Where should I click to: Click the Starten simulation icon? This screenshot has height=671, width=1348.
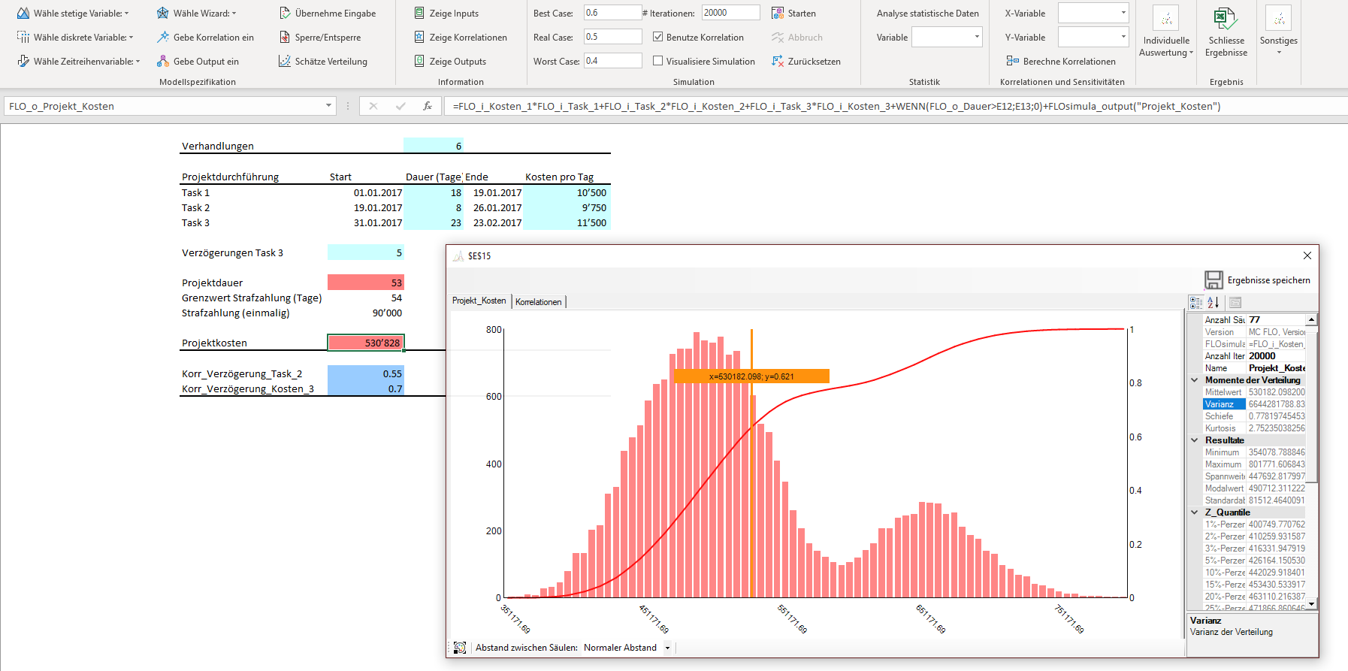(x=778, y=14)
